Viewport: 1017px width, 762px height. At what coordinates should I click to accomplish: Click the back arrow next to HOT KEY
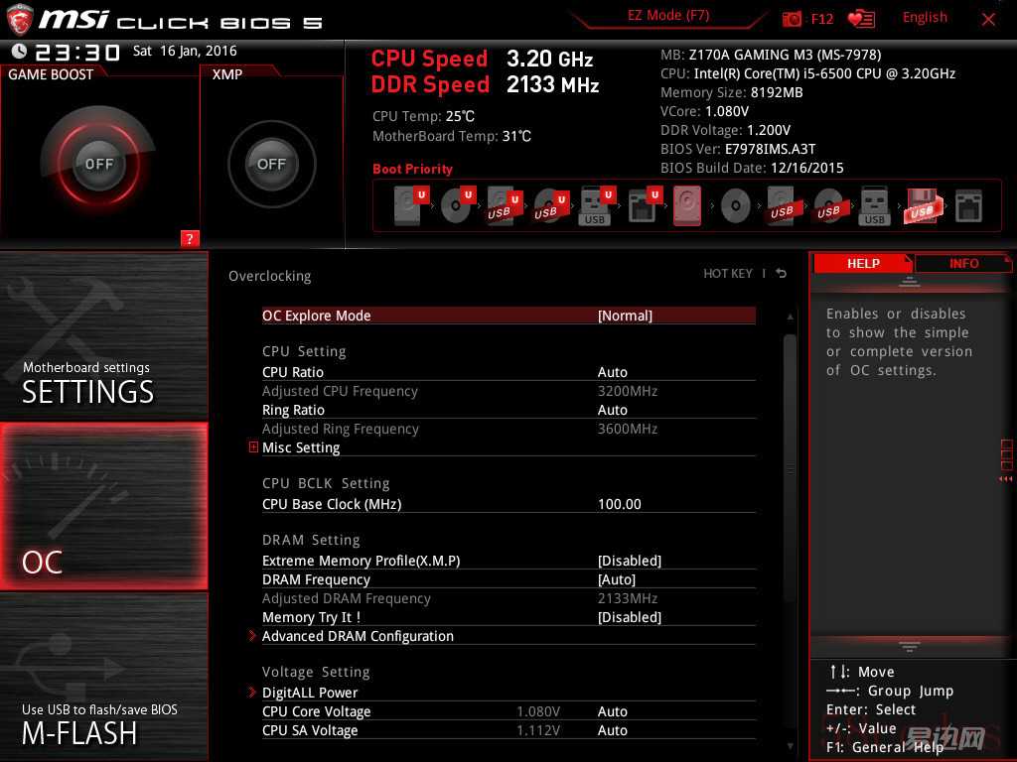[782, 274]
